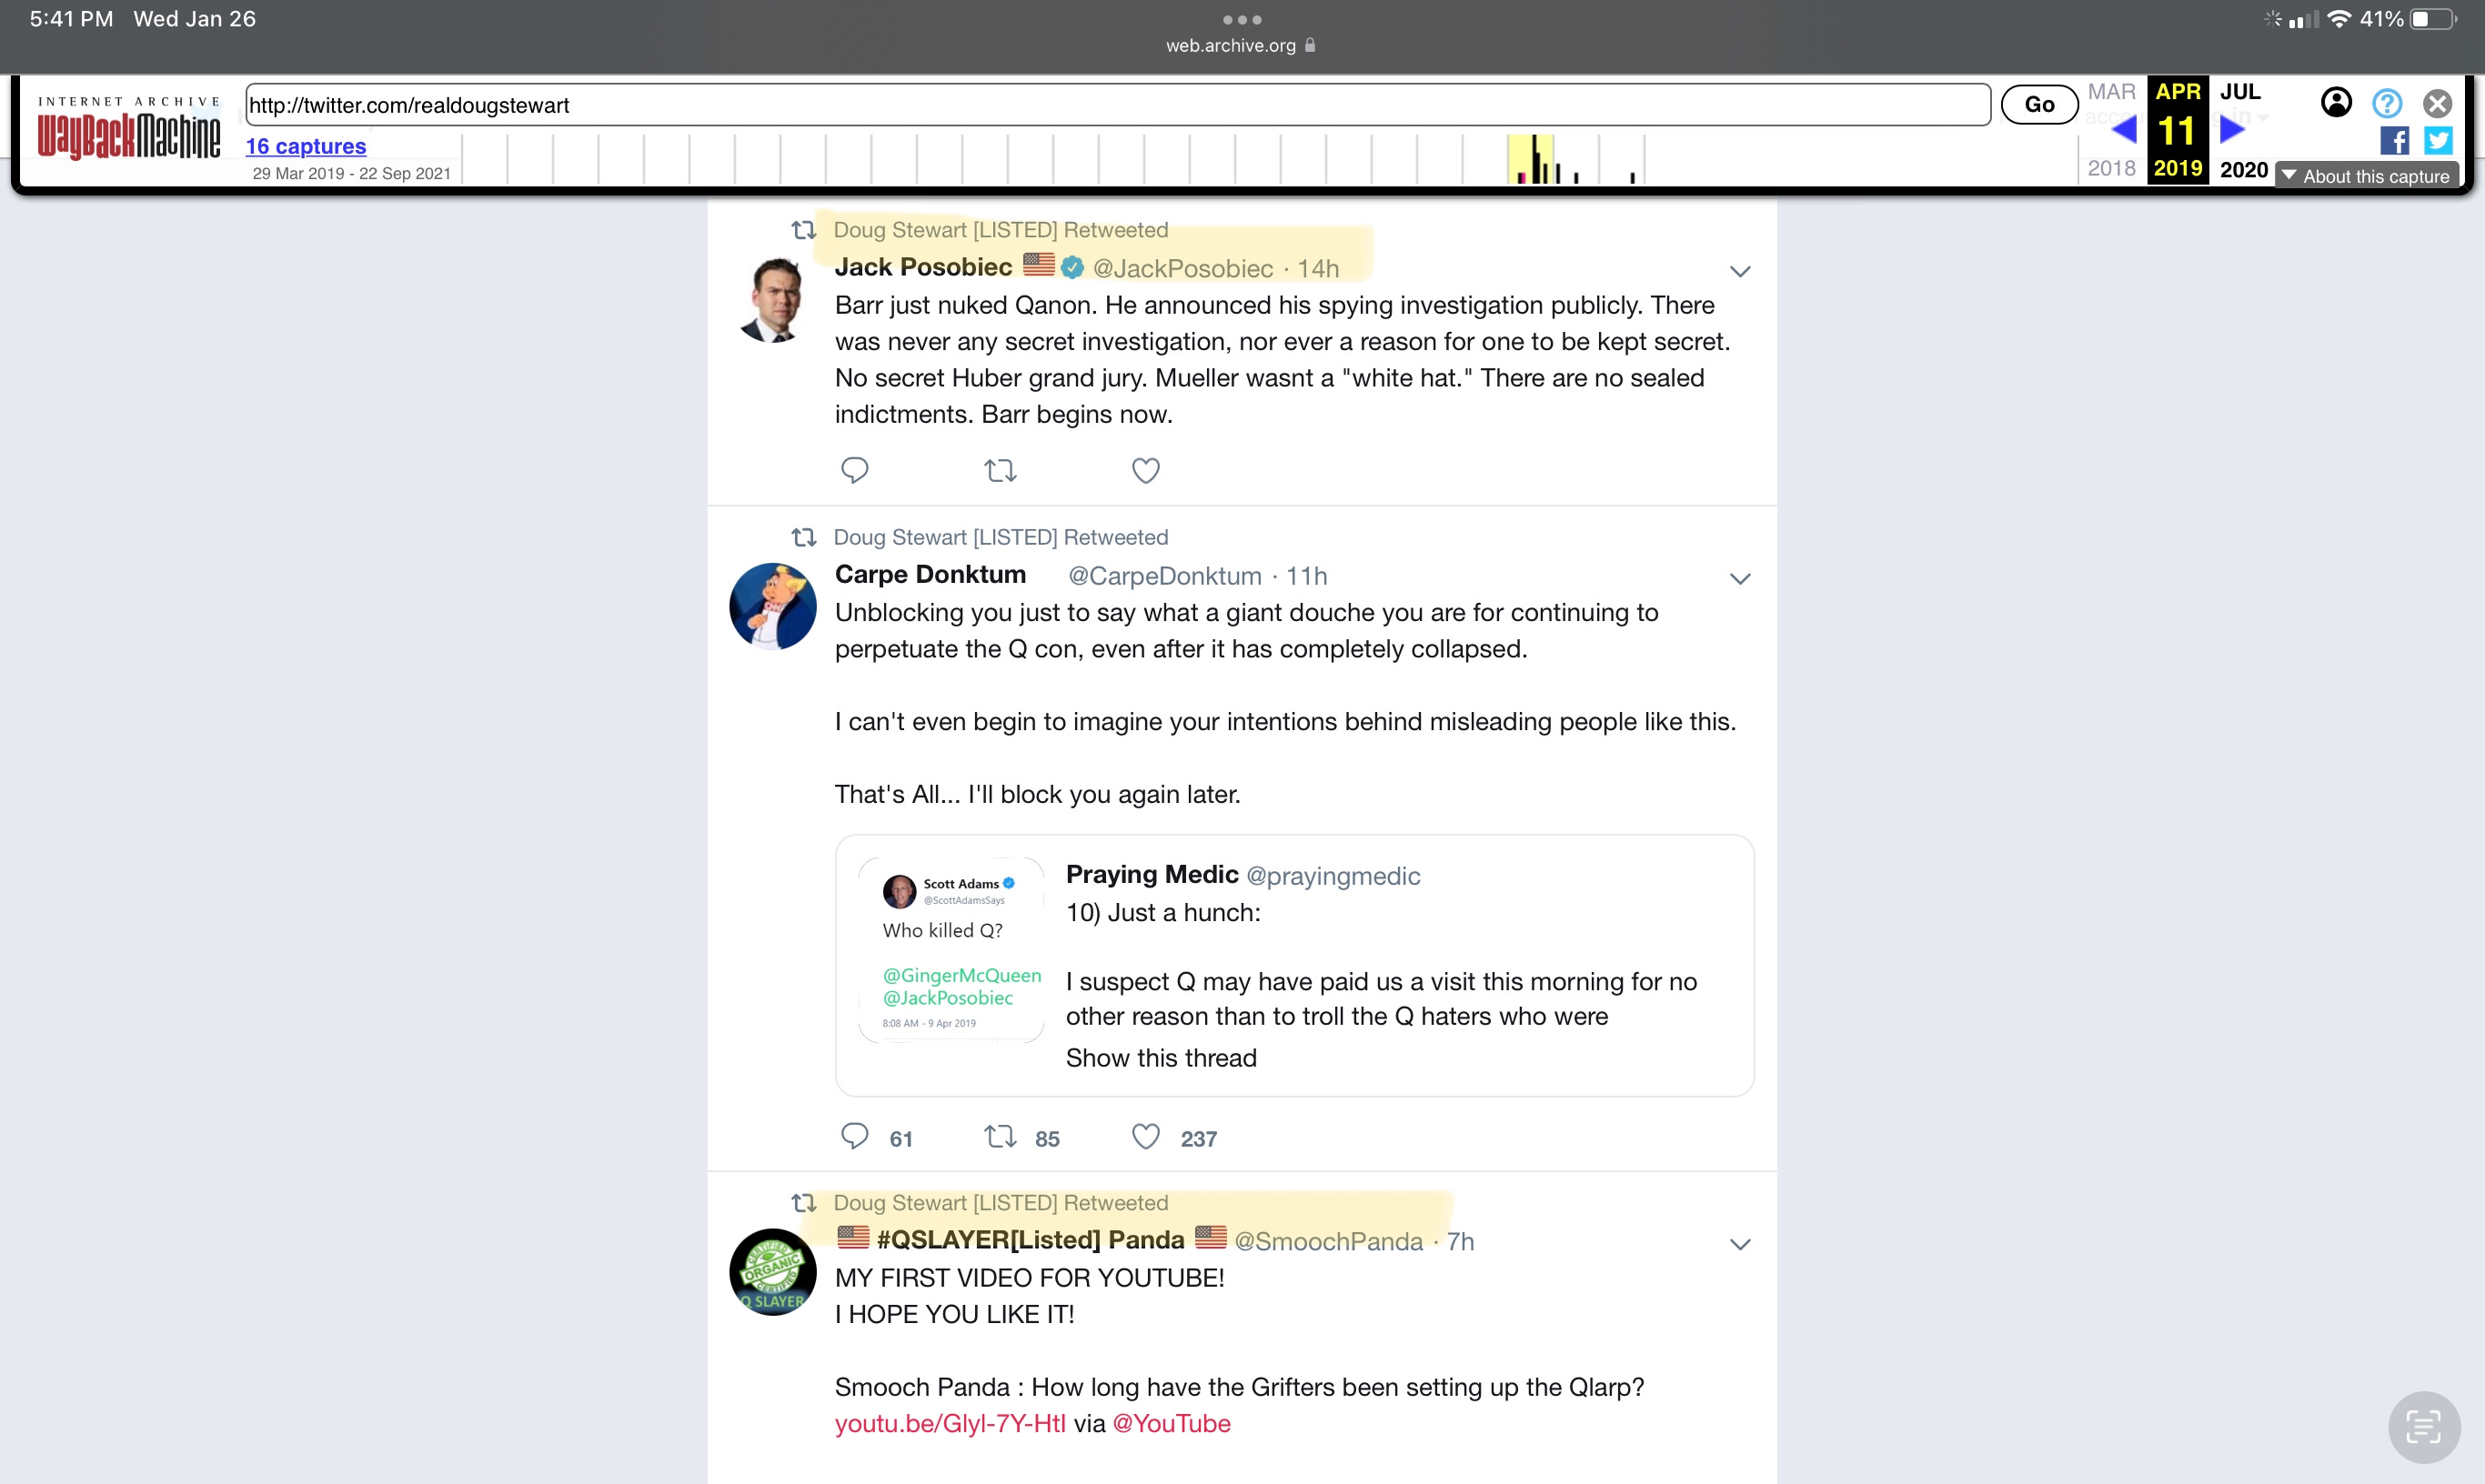Click retweet icon beside first Retweeted label

point(804,230)
